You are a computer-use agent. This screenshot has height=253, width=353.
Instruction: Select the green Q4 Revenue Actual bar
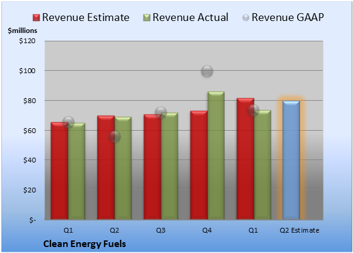(216, 155)
